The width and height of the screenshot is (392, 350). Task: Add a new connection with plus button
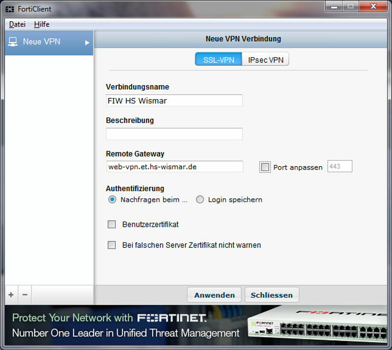11,295
